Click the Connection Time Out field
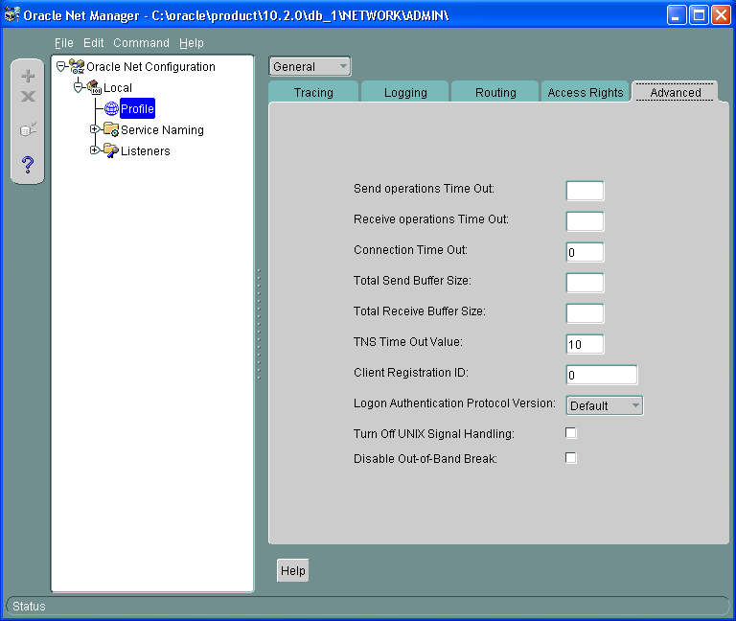This screenshot has width=736, height=621. [585, 252]
